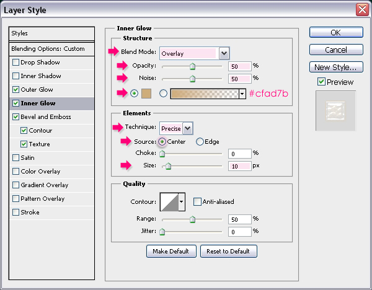Expand the Technique dropdown
The width and height of the screenshot is (372, 290).
pos(188,128)
